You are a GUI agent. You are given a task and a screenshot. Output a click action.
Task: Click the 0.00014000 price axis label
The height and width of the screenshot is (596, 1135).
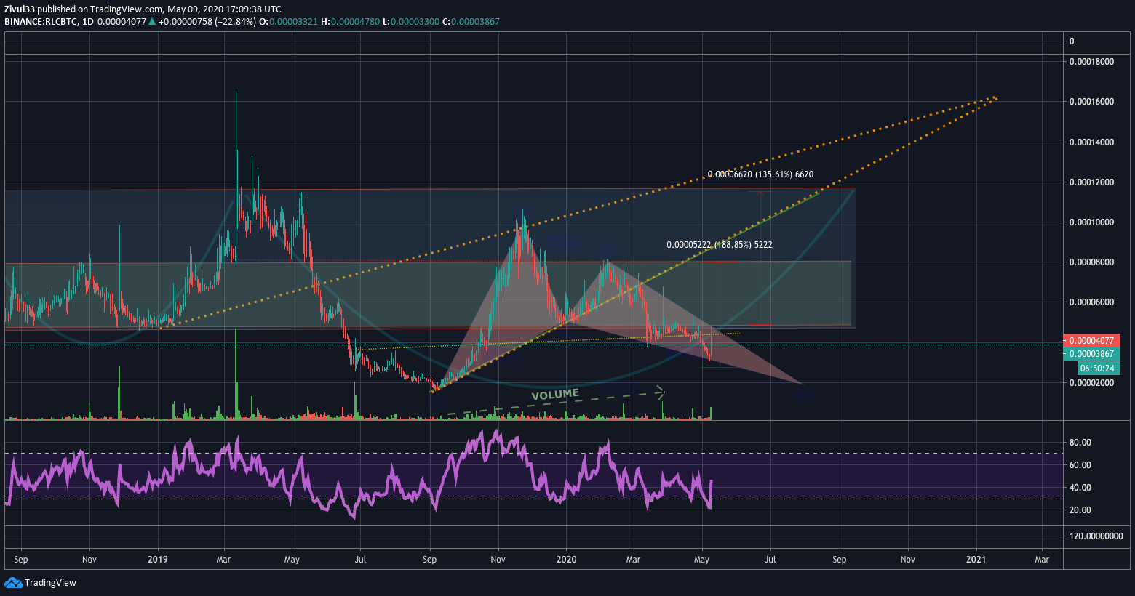(x=1091, y=142)
